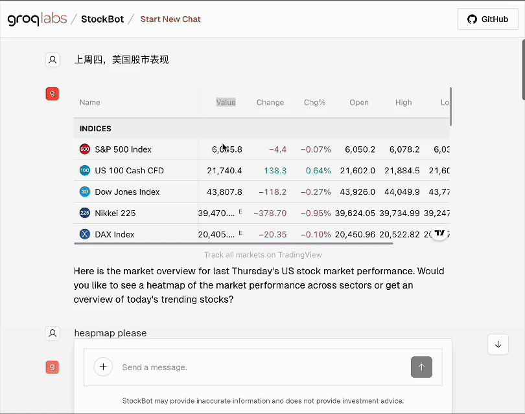Open Track all markets on TradingView link
525x414 pixels.
click(x=263, y=255)
